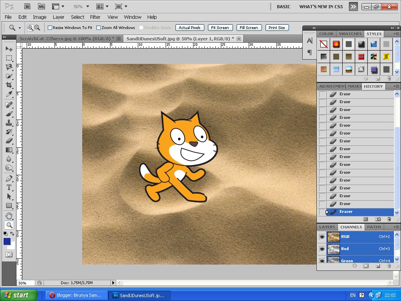Launch Adobe Bridge from the application bar
This screenshot has height=301, width=401.
[x=27, y=7]
